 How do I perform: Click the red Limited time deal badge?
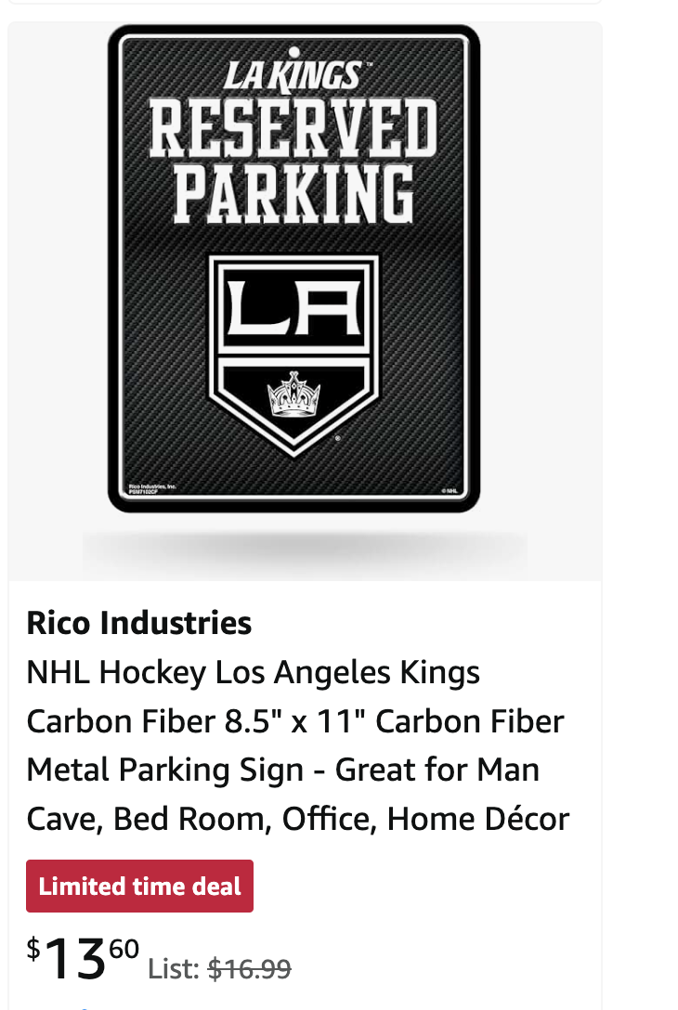click(140, 887)
